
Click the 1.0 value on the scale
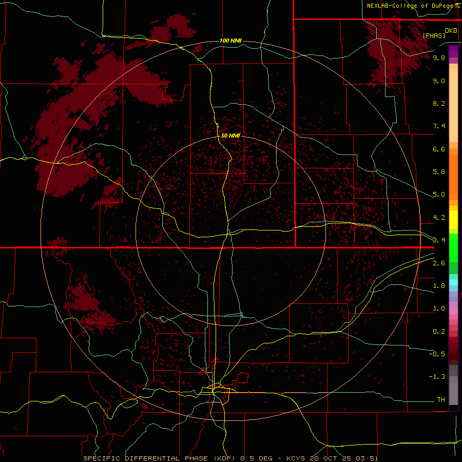(439, 309)
